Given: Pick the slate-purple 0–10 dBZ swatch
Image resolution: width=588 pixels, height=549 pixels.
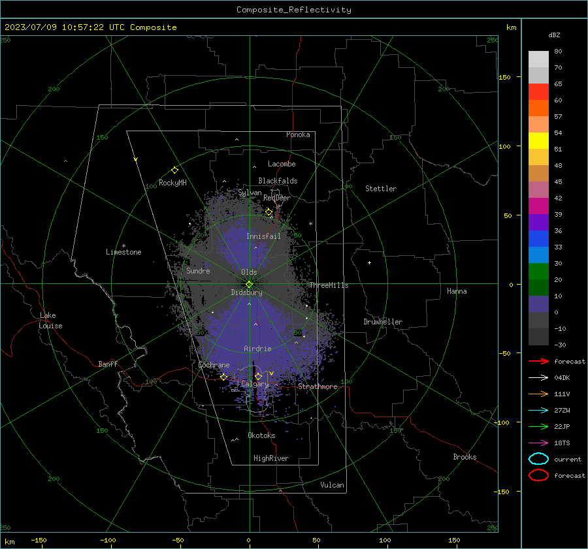Looking at the screenshot, I should pyautogui.click(x=538, y=304).
